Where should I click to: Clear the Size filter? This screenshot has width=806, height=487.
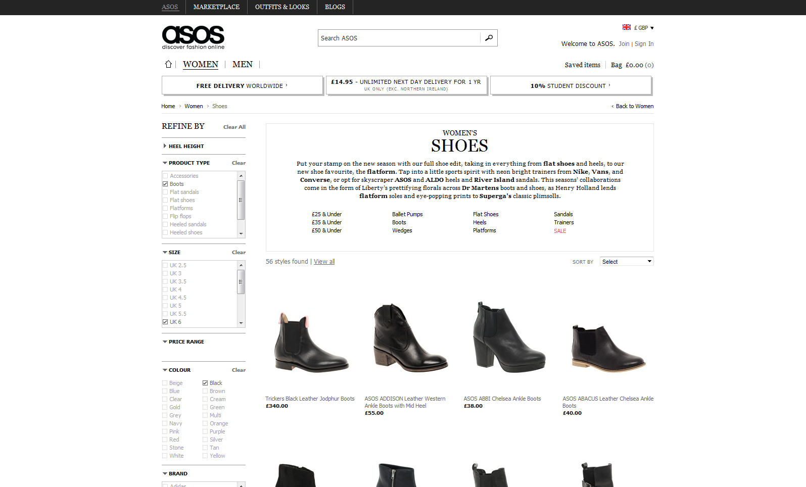point(239,252)
